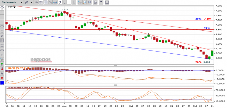Enable the D chart option
The width and height of the screenshot is (227, 108).
pos(60,2)
